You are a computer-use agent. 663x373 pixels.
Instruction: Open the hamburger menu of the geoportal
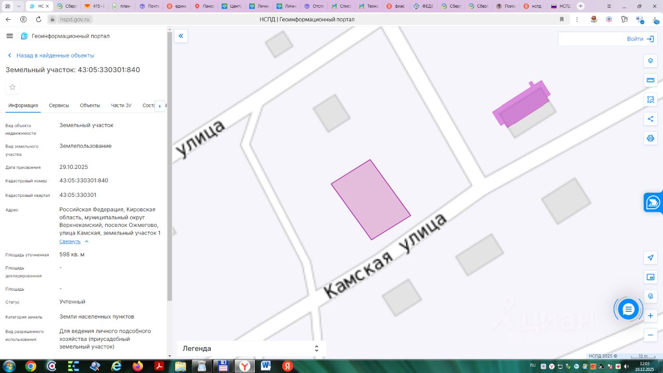[x=9, y=36]
